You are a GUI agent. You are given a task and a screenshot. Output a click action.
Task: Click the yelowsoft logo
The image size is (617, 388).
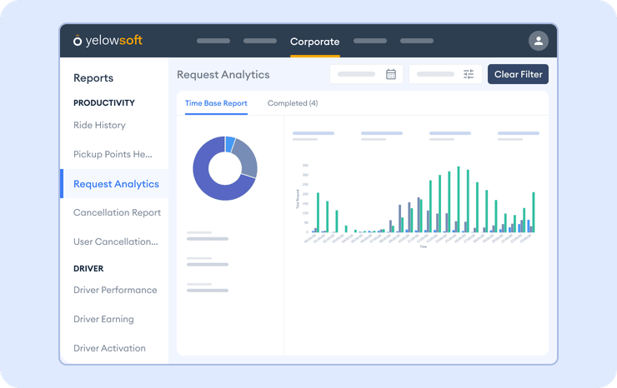[x=108, y=41]
